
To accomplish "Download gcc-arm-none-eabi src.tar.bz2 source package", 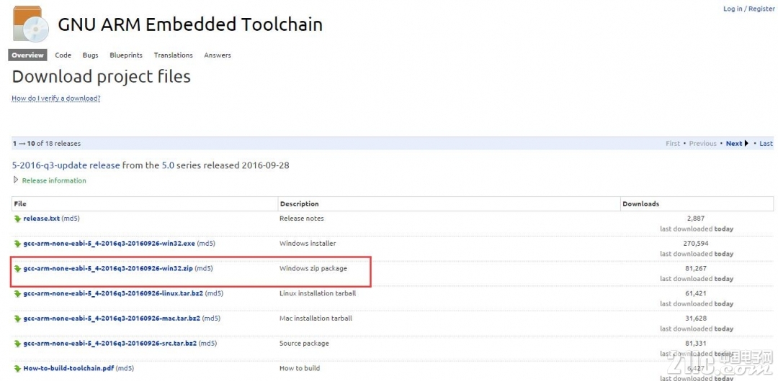I will pos(110,344).
